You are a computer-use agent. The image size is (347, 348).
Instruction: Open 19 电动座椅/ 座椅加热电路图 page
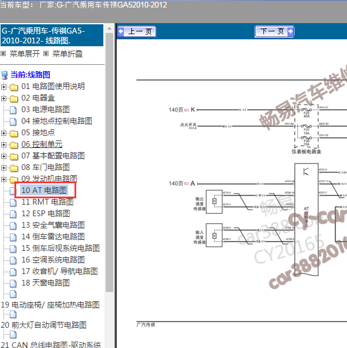(50, 305)
